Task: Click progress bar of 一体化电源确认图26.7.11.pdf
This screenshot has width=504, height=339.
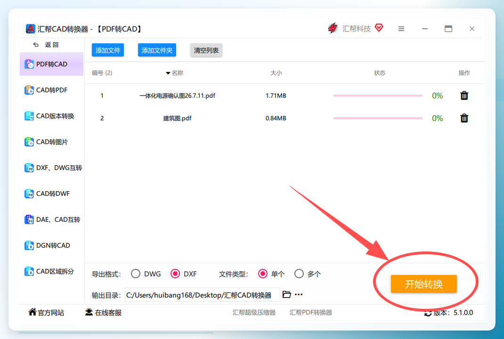Action: (378, 96)
